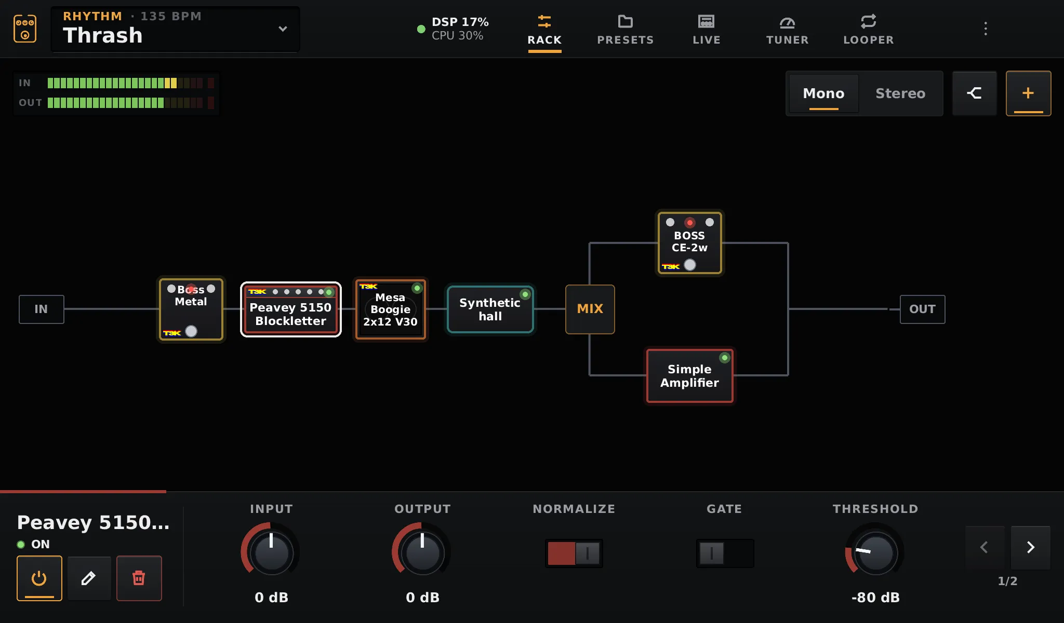Click the pedalboard app logo icon
The image size is (1064, 623).
click(25, 29)
